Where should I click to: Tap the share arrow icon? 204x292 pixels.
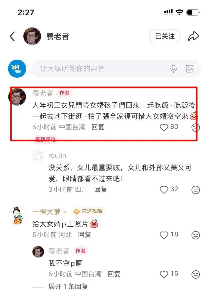pyautogui.click(x=193, y=36)
